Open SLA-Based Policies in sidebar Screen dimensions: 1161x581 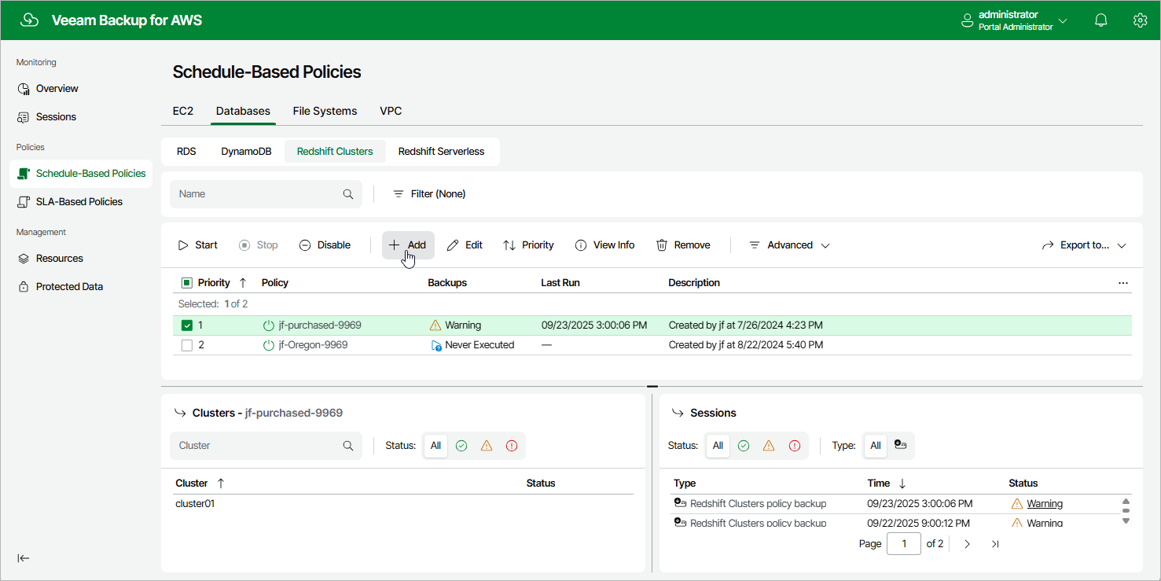81,201
